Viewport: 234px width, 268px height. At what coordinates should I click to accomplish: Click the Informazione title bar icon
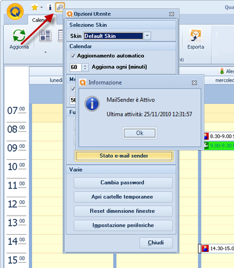coord(83,83)
